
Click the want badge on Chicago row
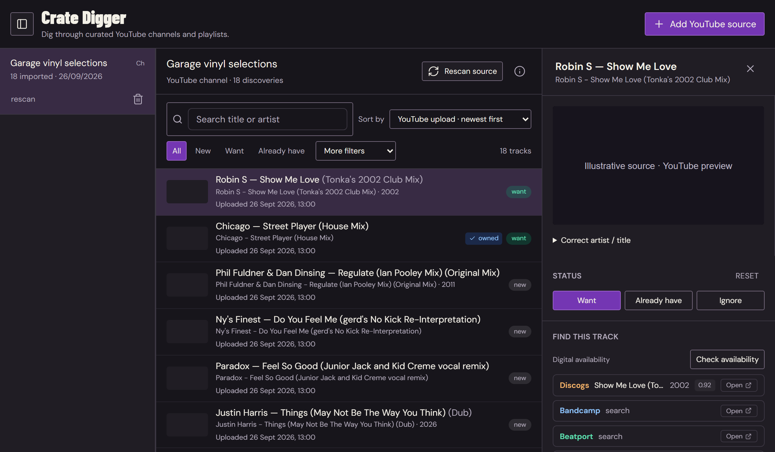(x=518, y=238)
